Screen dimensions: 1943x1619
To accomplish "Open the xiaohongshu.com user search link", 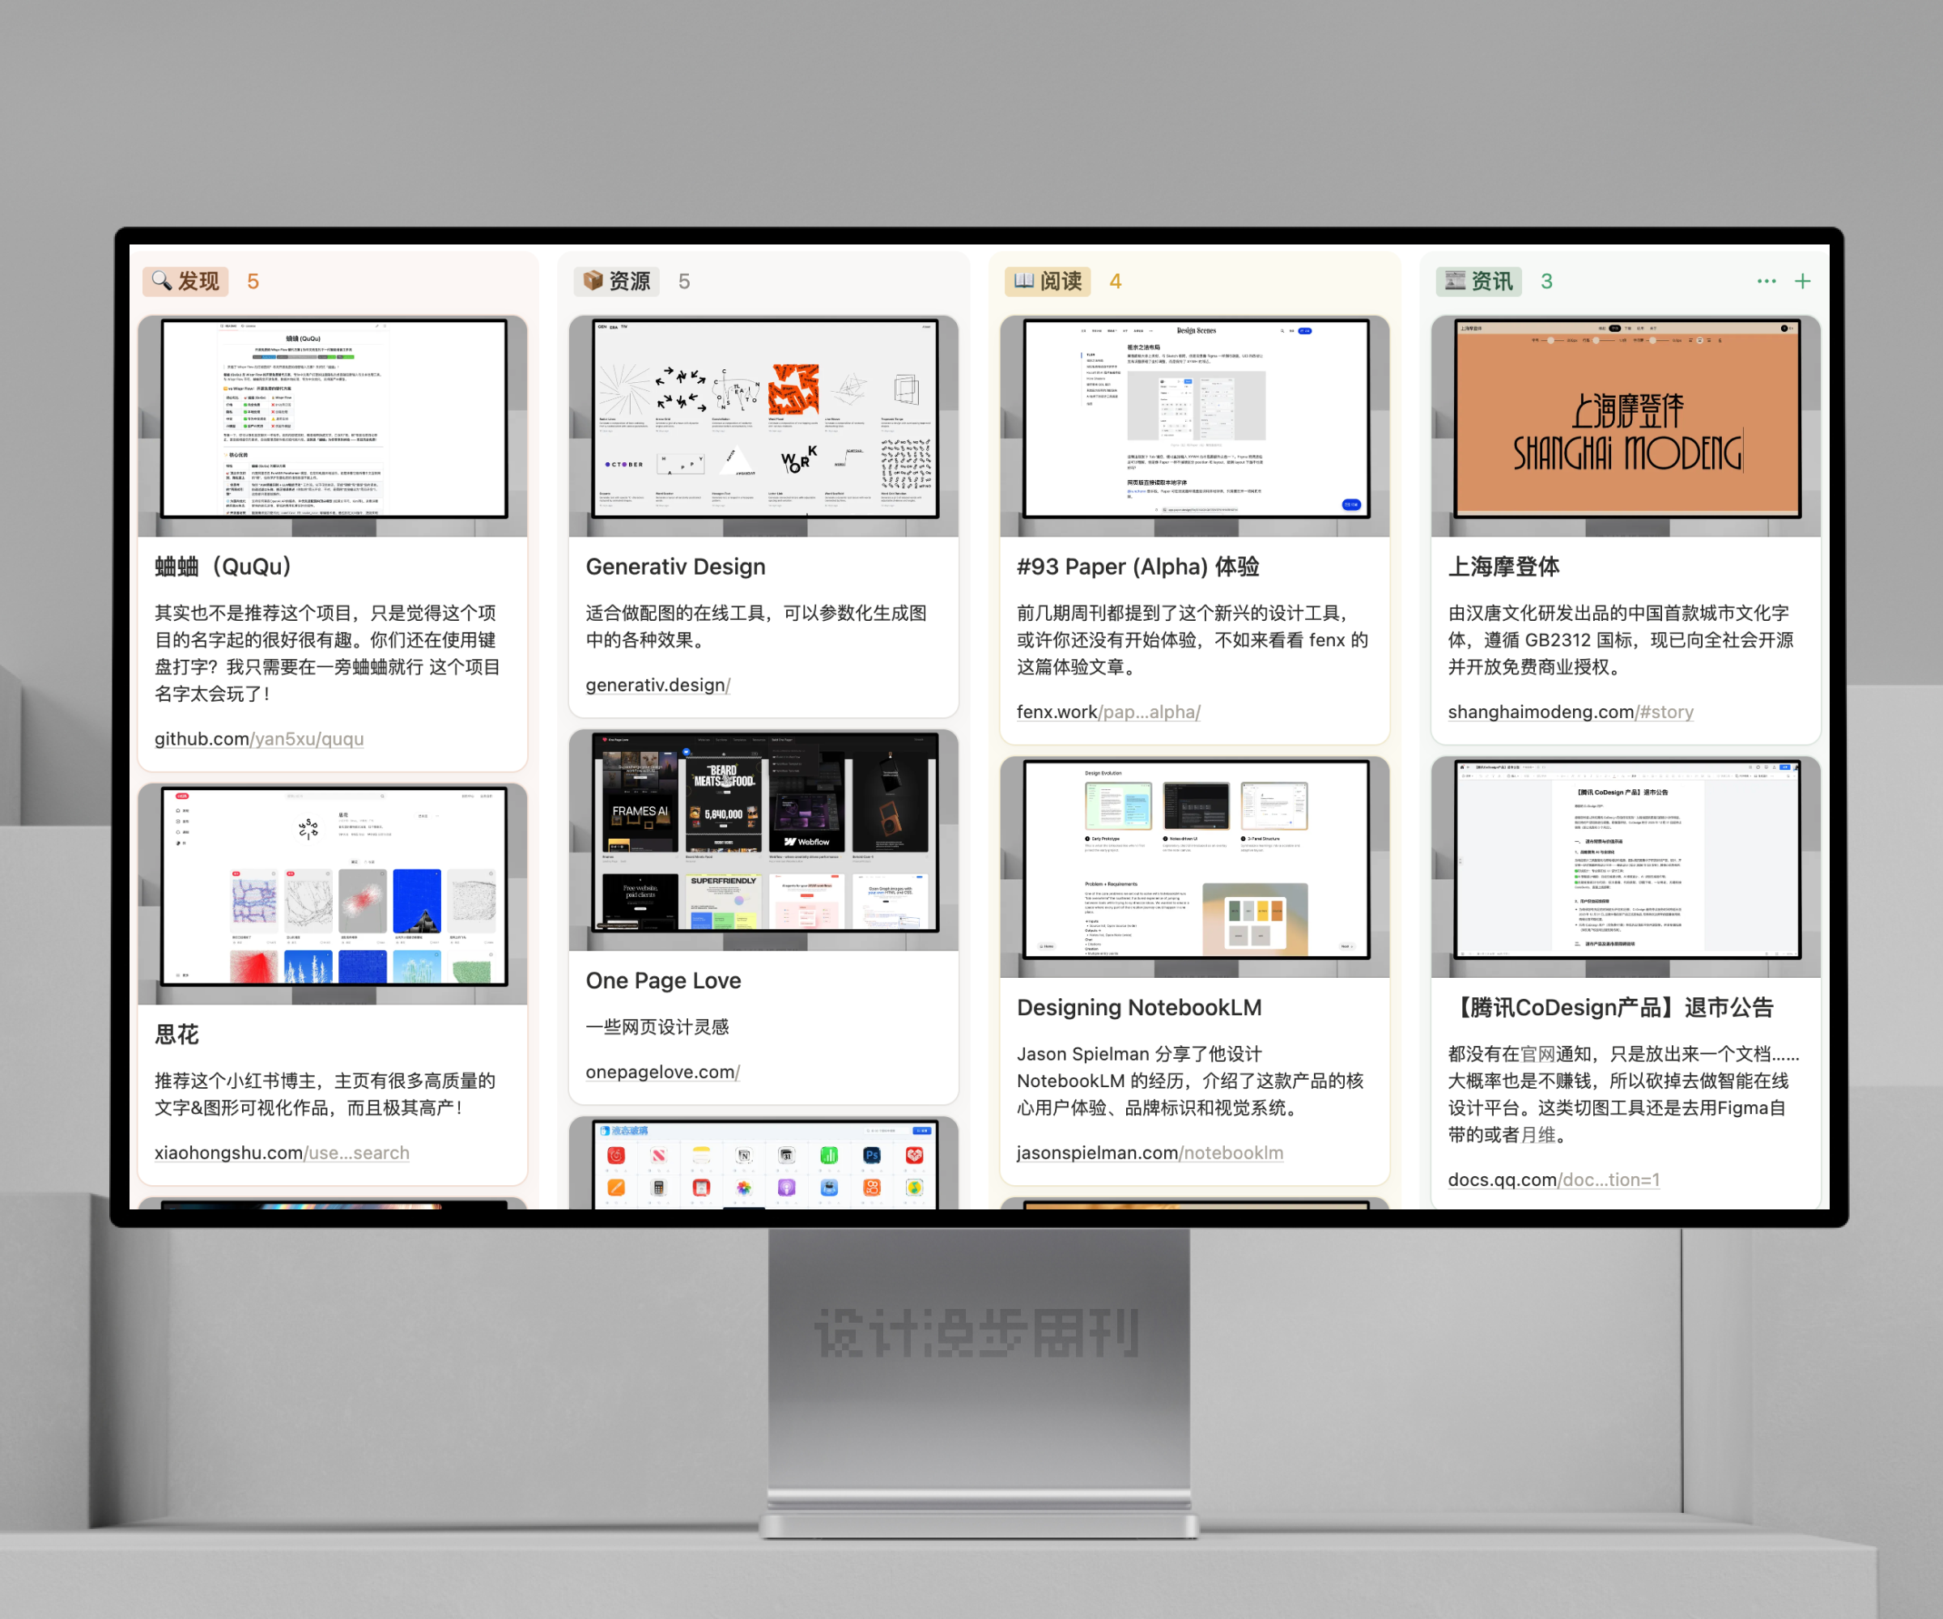I will point(281,1153).
